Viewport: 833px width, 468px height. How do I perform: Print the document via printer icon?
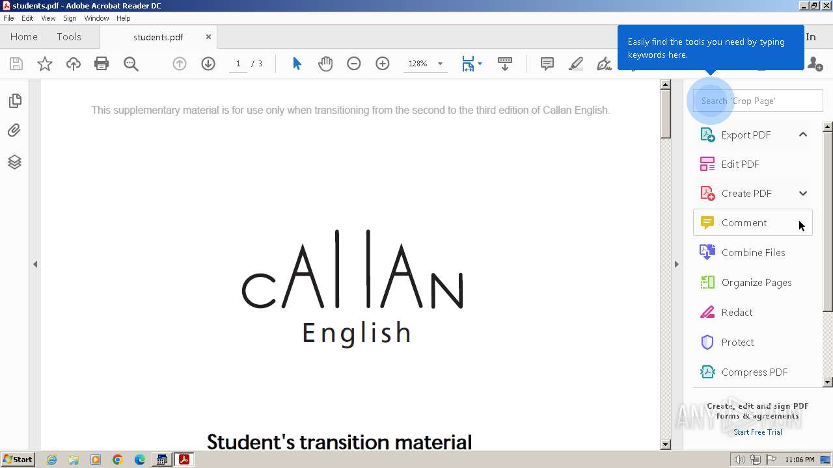click(102, 64)
